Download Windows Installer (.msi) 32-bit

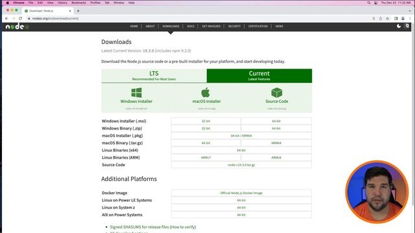pos(206,121)
